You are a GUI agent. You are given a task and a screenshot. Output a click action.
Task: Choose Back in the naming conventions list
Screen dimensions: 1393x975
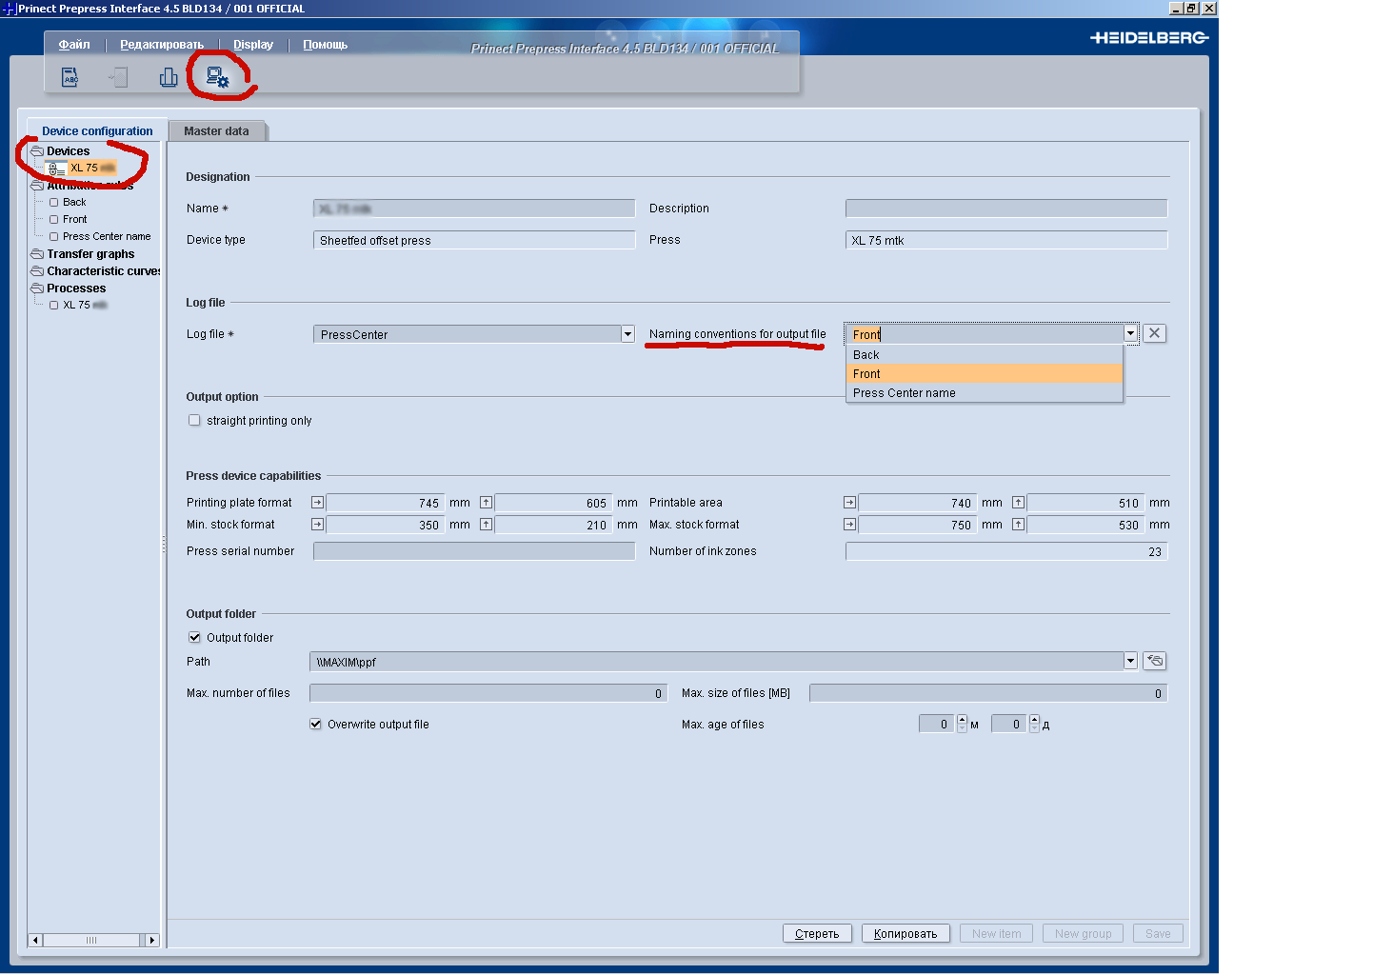(985, 354)
